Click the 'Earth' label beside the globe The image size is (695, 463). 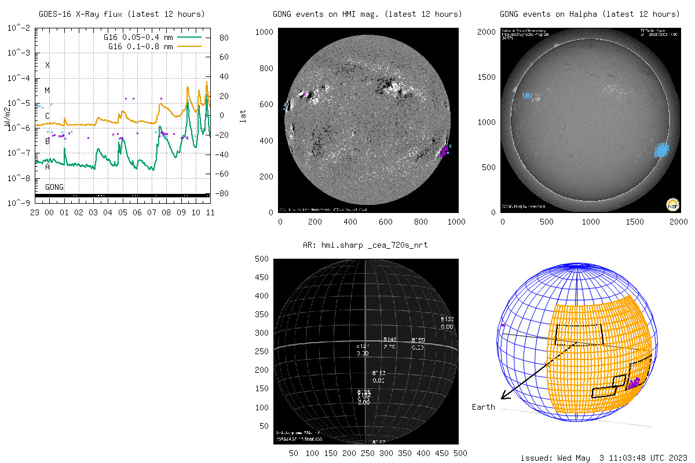(483, 407)
